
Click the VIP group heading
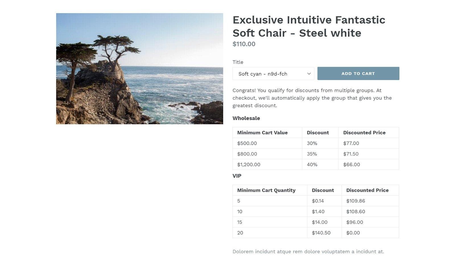pyautogui.click(x=237, y=176)
